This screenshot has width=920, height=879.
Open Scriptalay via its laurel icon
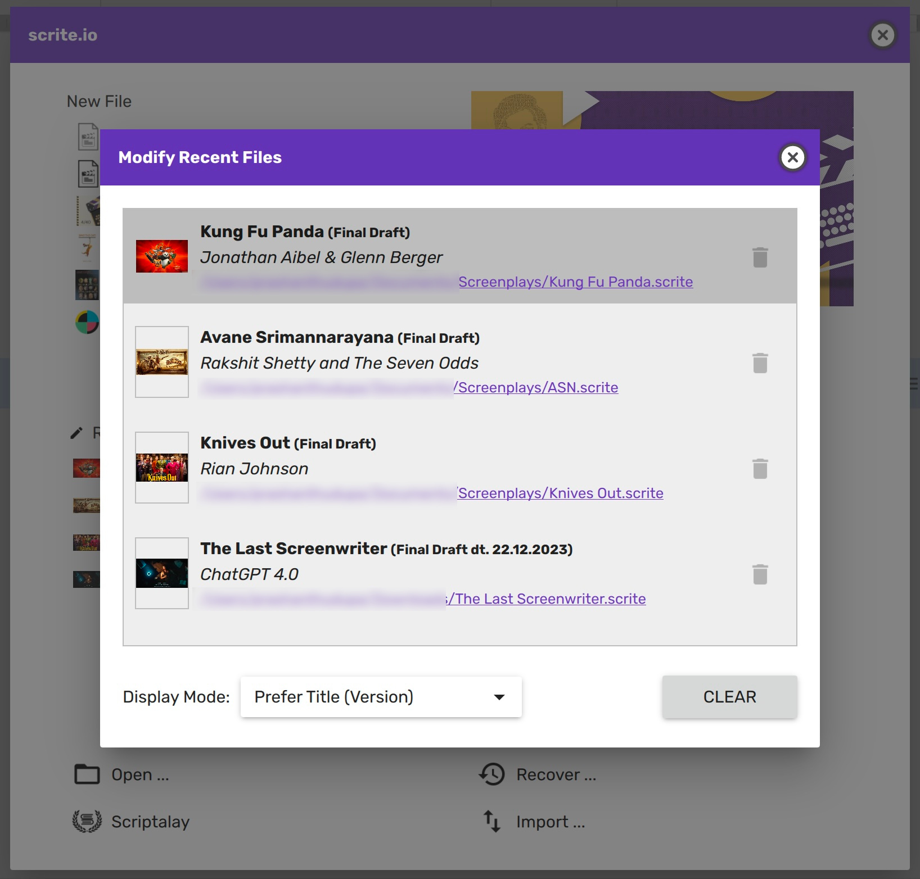coord(87,821)
